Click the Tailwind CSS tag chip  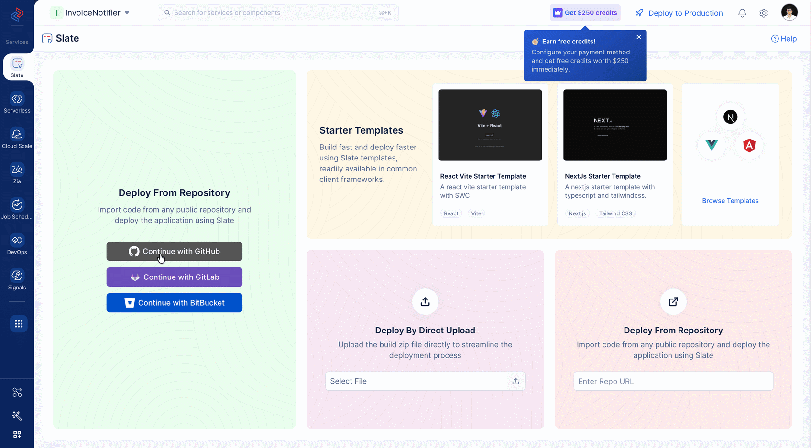point(615,213)
